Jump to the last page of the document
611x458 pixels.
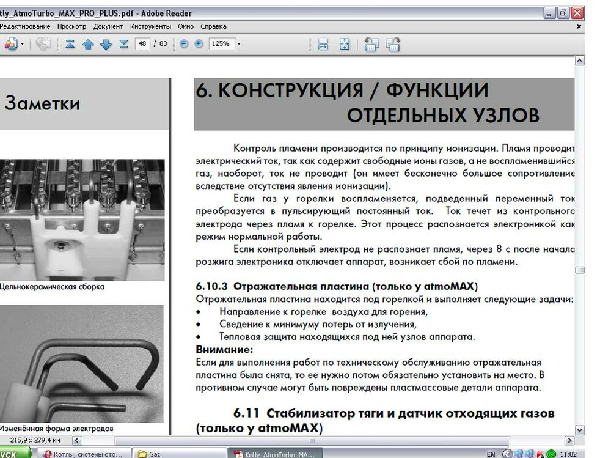pyautogui.click(x=125, y=43)
